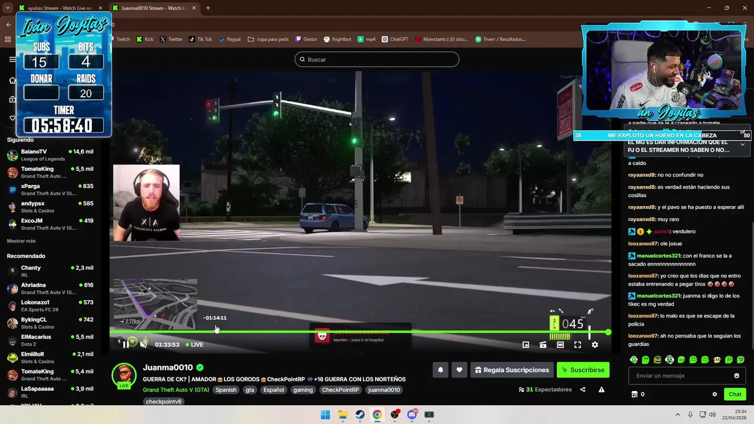Open the channel shop icon
Image resolution: width=754 pixels, height=424 pixels.
click(x=634, y=394)
